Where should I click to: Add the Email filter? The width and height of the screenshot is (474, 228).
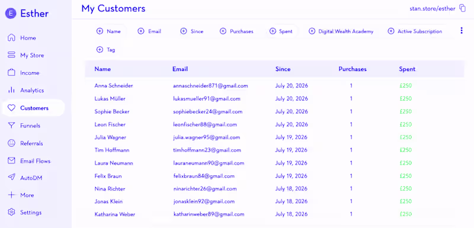coord(150,31)
